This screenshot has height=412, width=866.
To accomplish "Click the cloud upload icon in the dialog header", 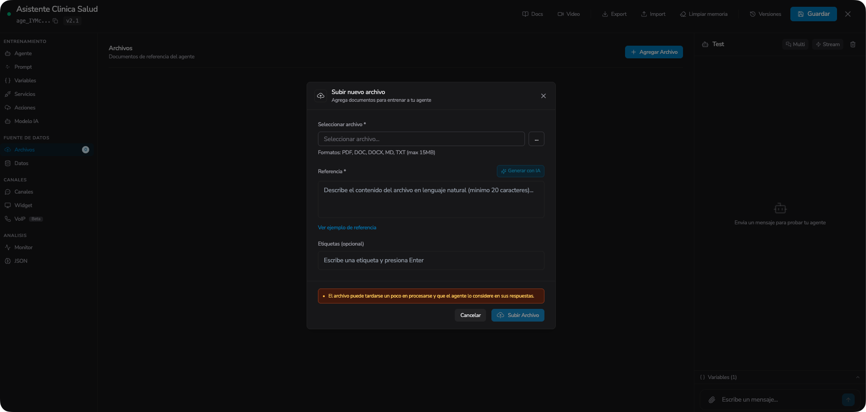I will point(321,96).
